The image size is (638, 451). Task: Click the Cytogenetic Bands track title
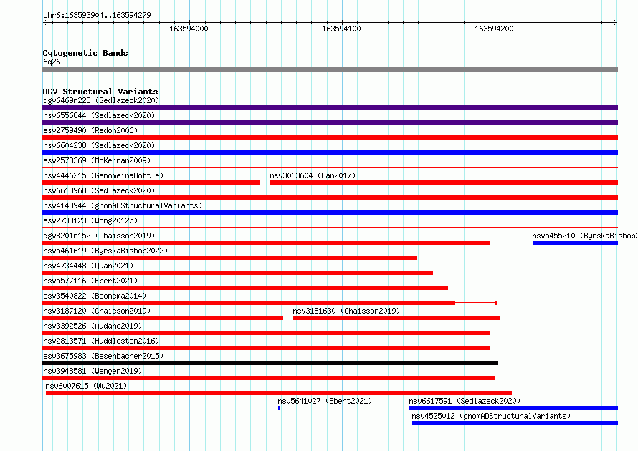click(x=85, y=53)
